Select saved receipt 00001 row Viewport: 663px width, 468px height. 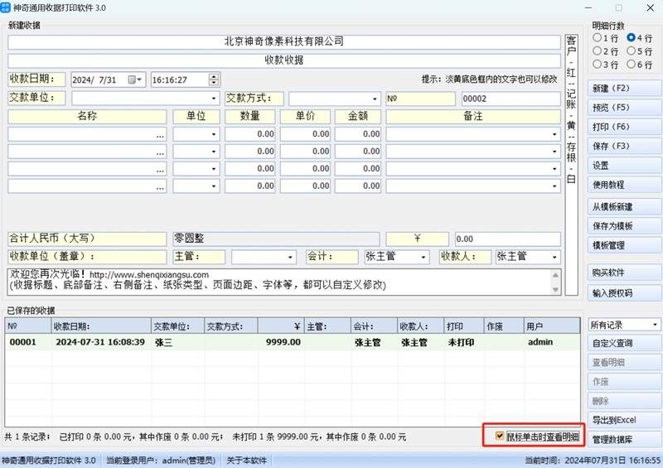pyautogui.click(x=293, y=342)
